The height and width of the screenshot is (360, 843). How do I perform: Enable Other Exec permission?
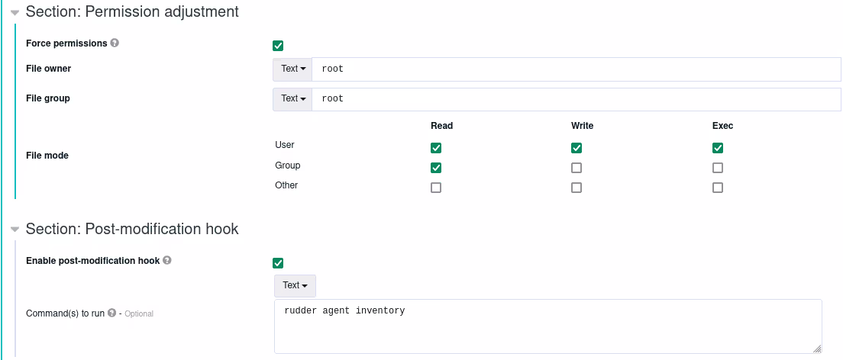coord(718,188)
